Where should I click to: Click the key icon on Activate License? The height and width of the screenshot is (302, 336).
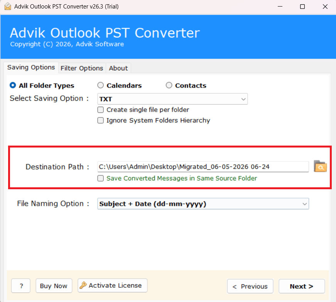pos(83,285)
